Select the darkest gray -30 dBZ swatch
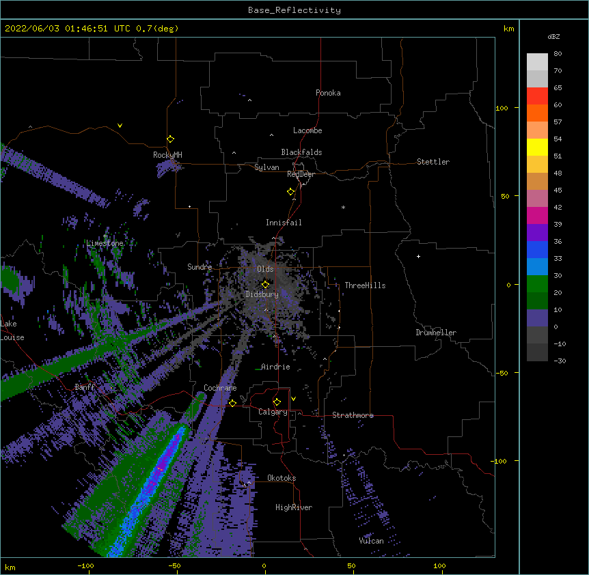 pos(537,352)
